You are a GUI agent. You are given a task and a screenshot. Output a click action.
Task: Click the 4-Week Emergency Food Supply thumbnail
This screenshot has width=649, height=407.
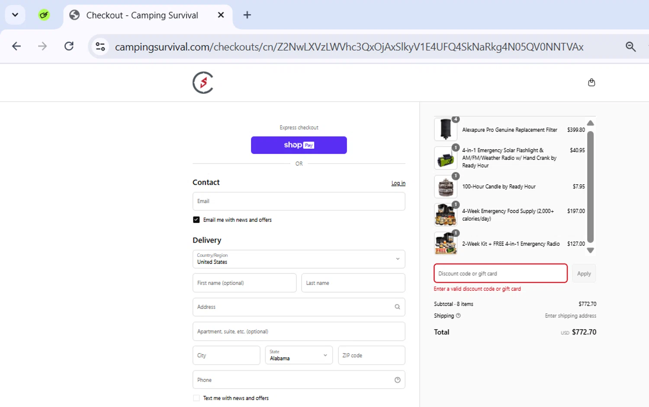446,215
